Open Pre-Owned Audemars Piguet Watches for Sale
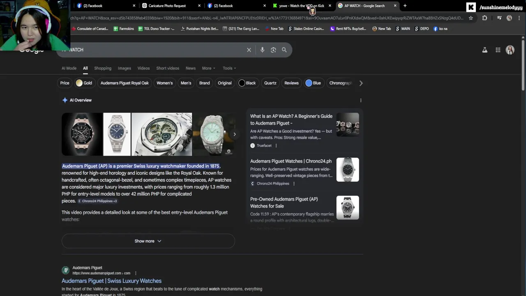 pyautogui.click(x=284, y=203)
